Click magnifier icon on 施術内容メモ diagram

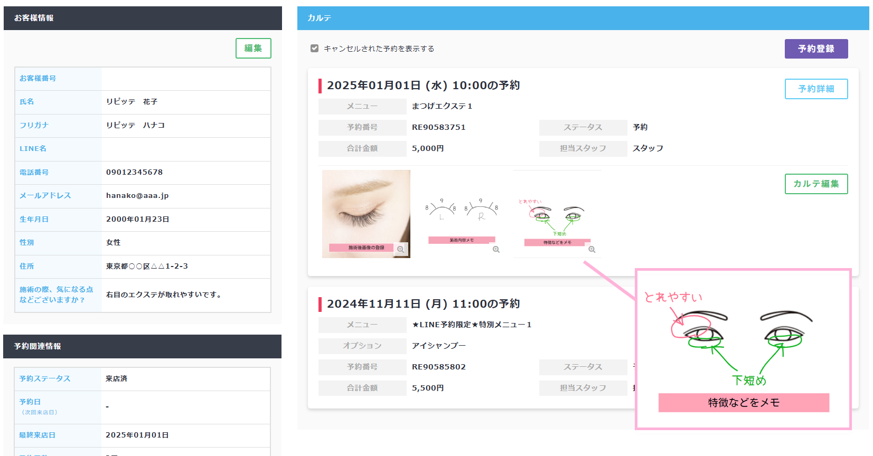496,249
